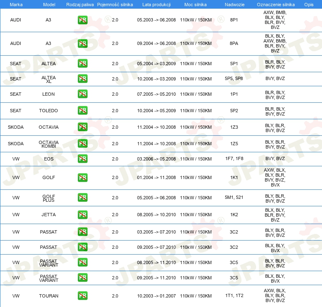The width and height of the screenshot is (322, 307).
Task: Click the fuel icon in the SKODA OCTAVIA 1Z3 row
Action: (82, 127)
